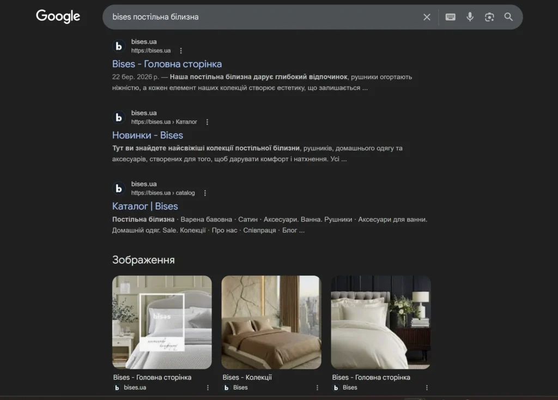Open three-dot menu for Каталог result

coord(205,193)
